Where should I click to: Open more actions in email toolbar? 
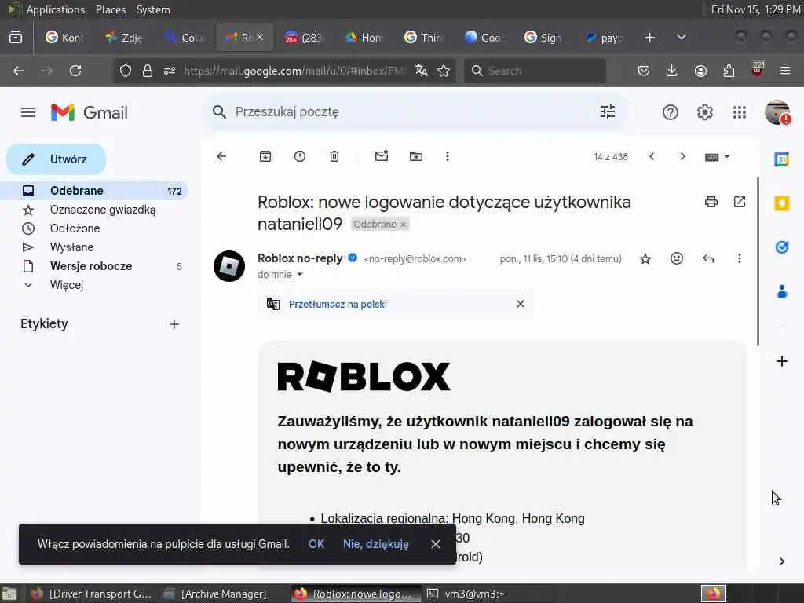click(x=447, y=156)
